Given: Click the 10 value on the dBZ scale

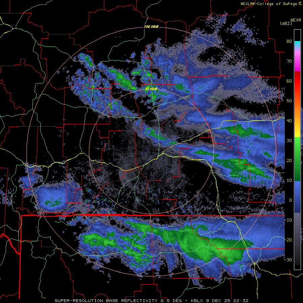Looking at the screenshot, I should pyautogui.click(x=289, y=180).
